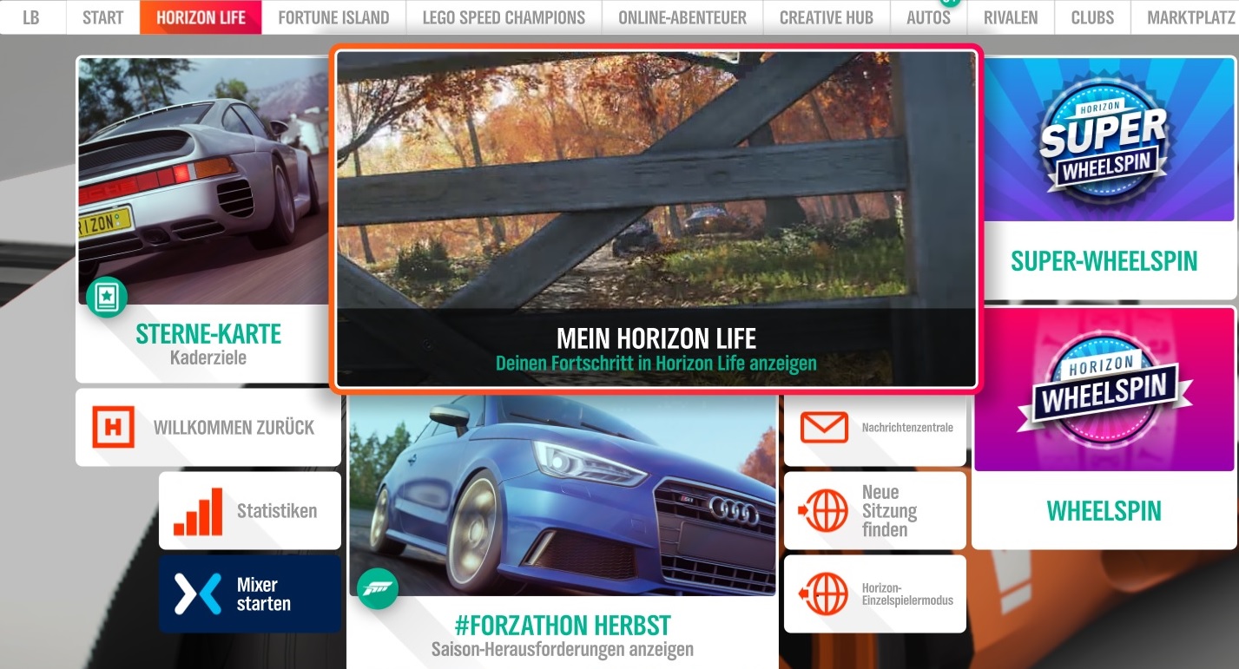Screen dimensions: 1239x669
Task: Select Horizon-Einzelspielermodus tile
Action: [875, 594]
